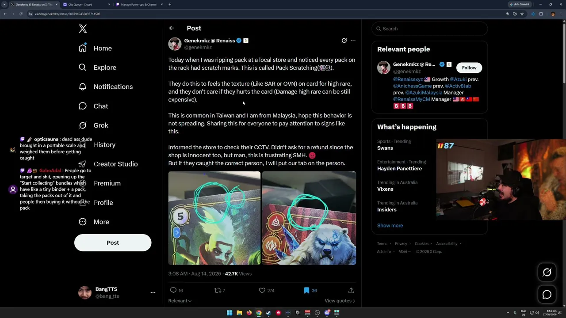
Task: Toggle the bookmark with 36 saves
Action: [310, 290]
